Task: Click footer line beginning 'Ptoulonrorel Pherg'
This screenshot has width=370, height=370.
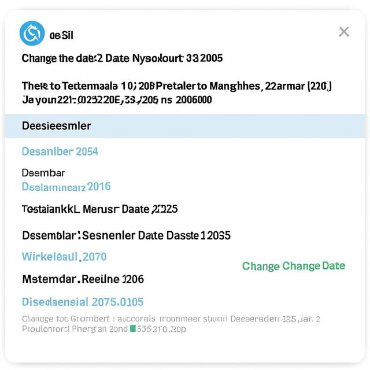Action: (x=104, y=329)
